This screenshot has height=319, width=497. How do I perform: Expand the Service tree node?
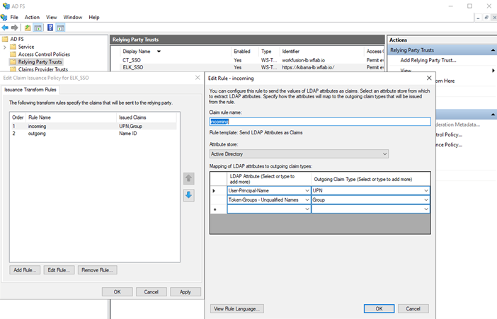[4, 47]
